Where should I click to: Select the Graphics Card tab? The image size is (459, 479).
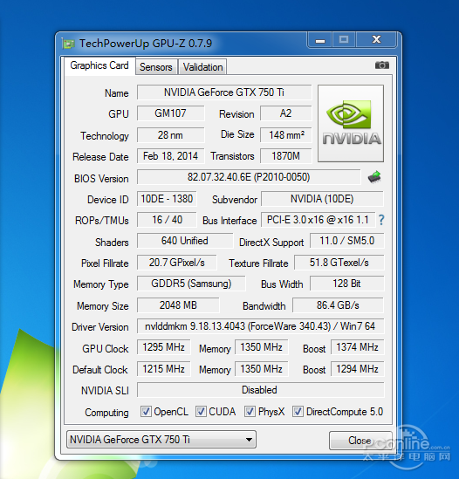coord(99,65)
